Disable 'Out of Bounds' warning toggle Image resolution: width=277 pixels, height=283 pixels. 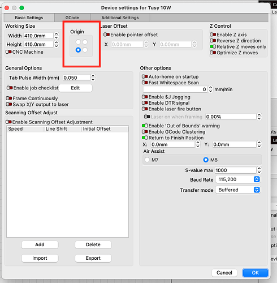145,126
